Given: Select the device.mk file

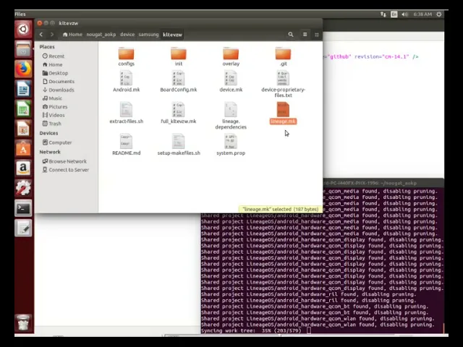Looking at the screenshot, I should 231,82.
